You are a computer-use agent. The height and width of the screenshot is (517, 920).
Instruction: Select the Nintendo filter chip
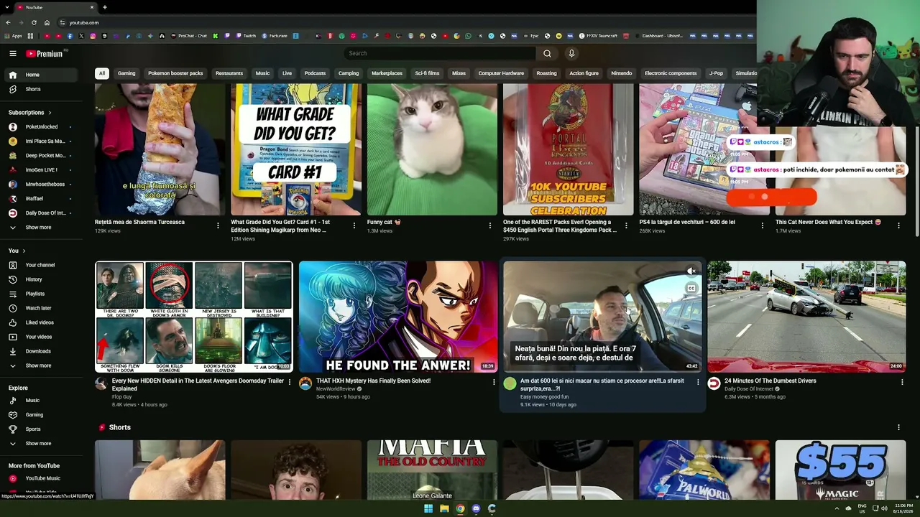622,73
